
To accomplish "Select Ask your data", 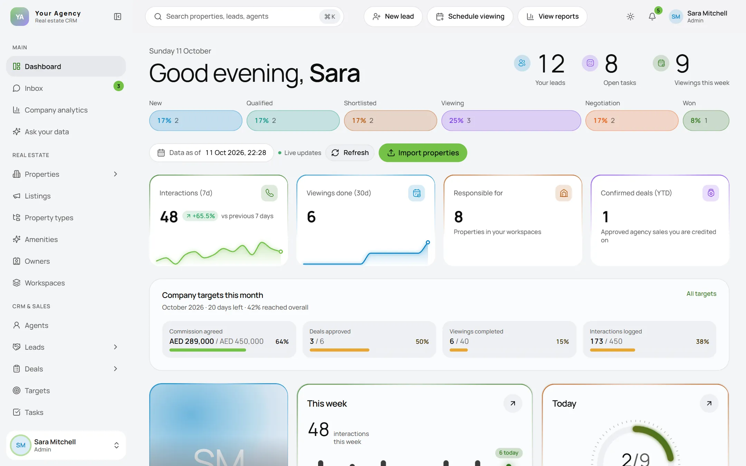I will [x=66, y=132].
